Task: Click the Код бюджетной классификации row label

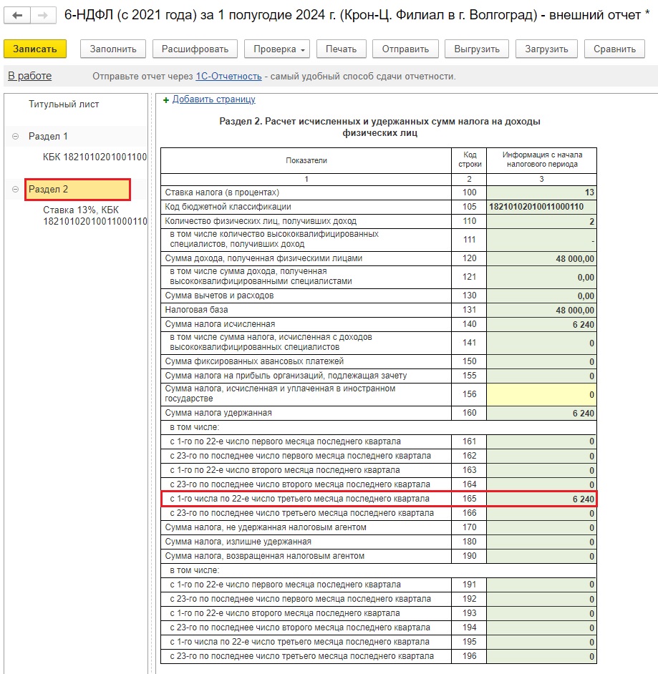Action: coord(228,207)
